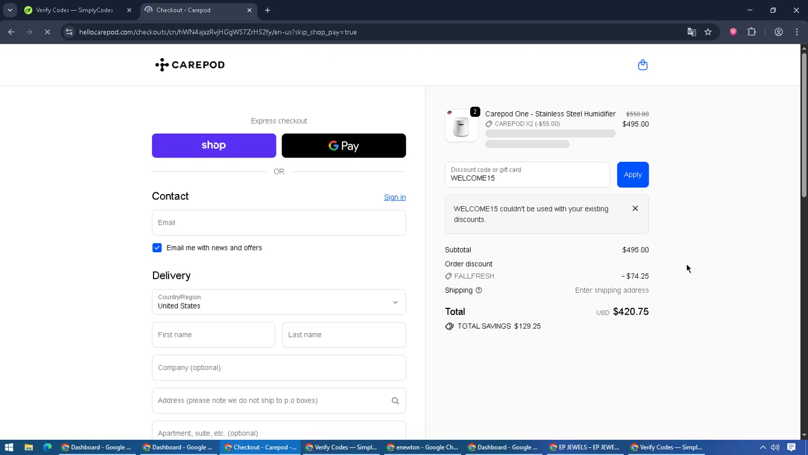Viewport: 808px width, 455px height.
Task: View site information icon in address bar
Action: 69,32
